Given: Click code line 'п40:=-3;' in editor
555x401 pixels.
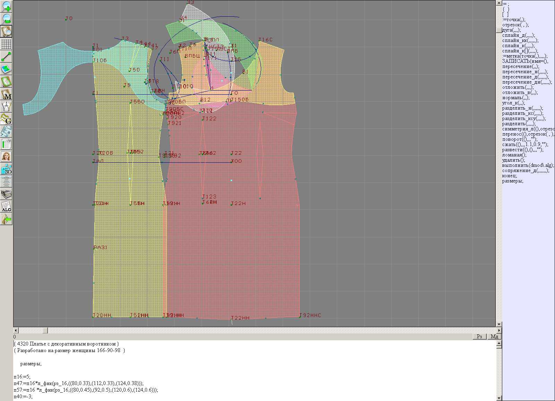Looking at the screenshot, I should tap(23, 396).
